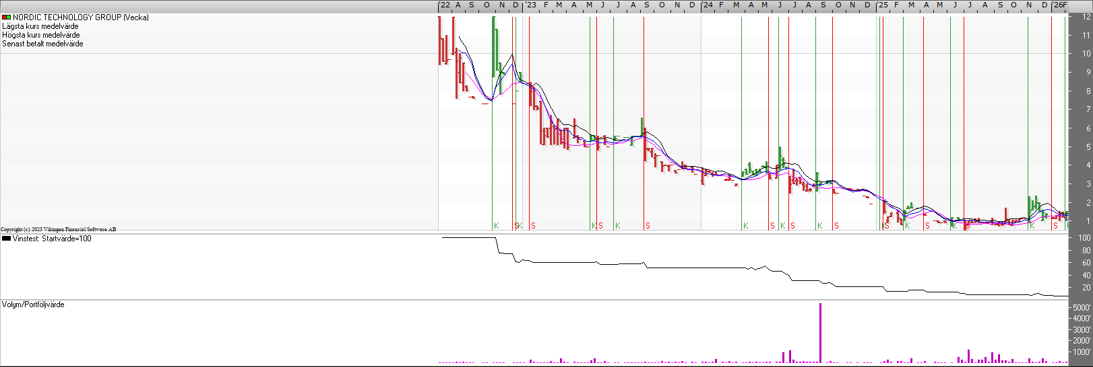Click the red-green Nordic Technology Group legend icon

[x=6, y=17]
